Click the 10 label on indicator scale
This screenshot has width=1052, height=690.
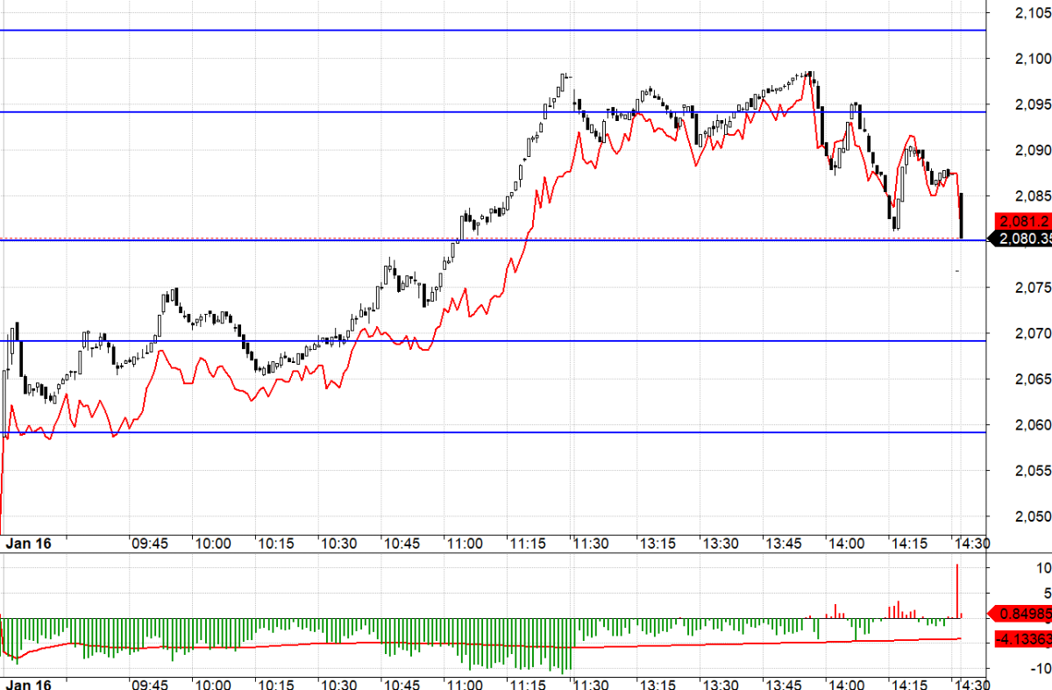(x=1041, y=567)
